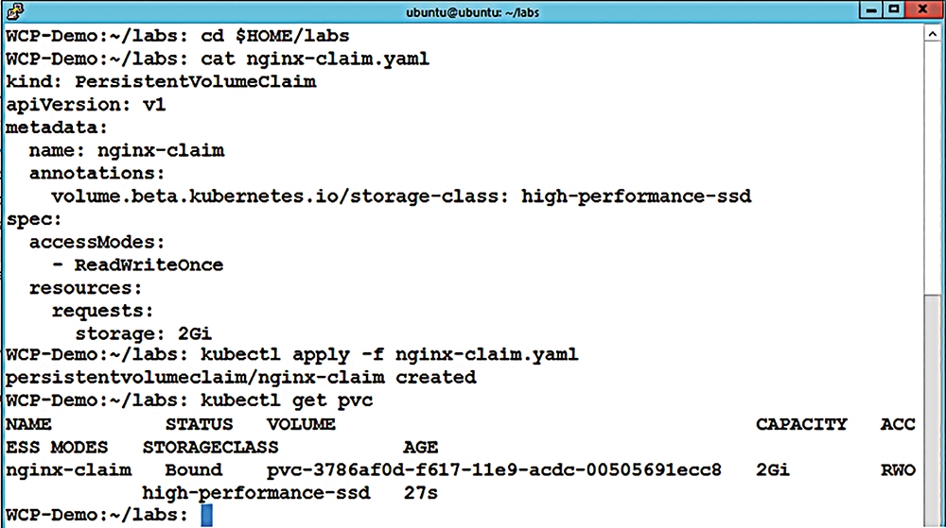Click the 'cat nginx-claim.yaml' command text
Screen dimensions: 946x528
(x=315, y=59)
